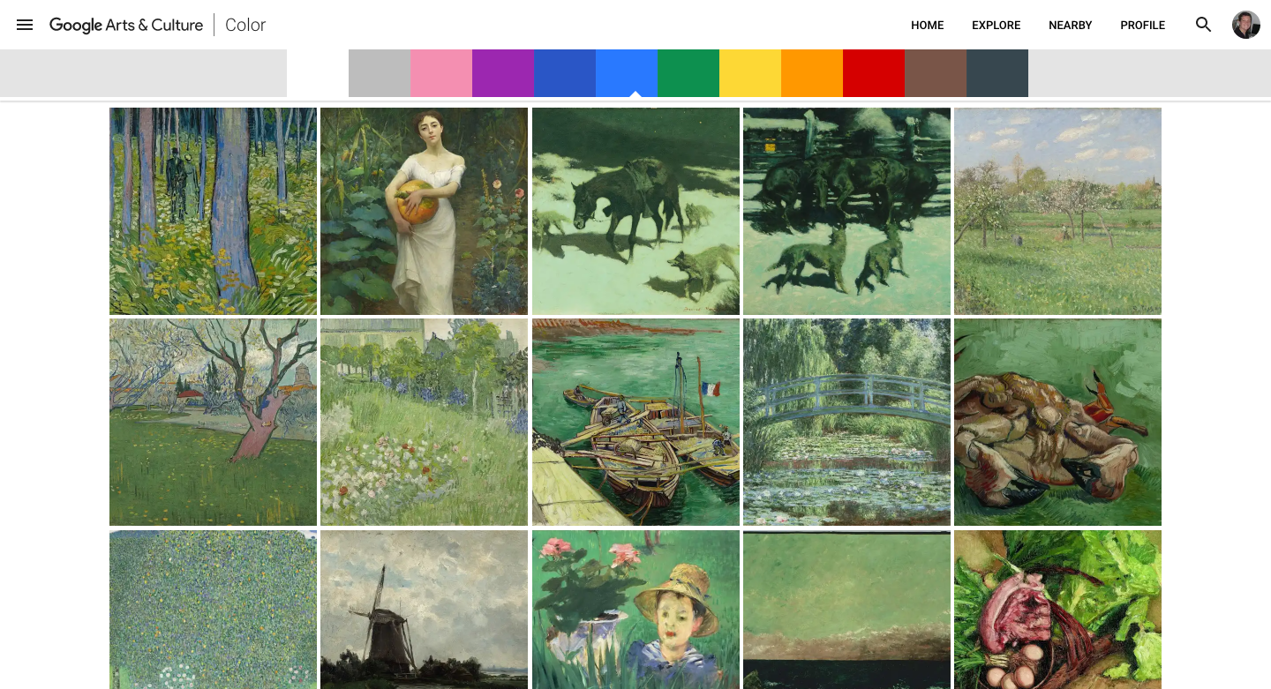The height and width of the screenshot is (689, 1271).
Task: Open the lone horse and wolves painting
Action: pyautogui.click(x=635, y=211)
